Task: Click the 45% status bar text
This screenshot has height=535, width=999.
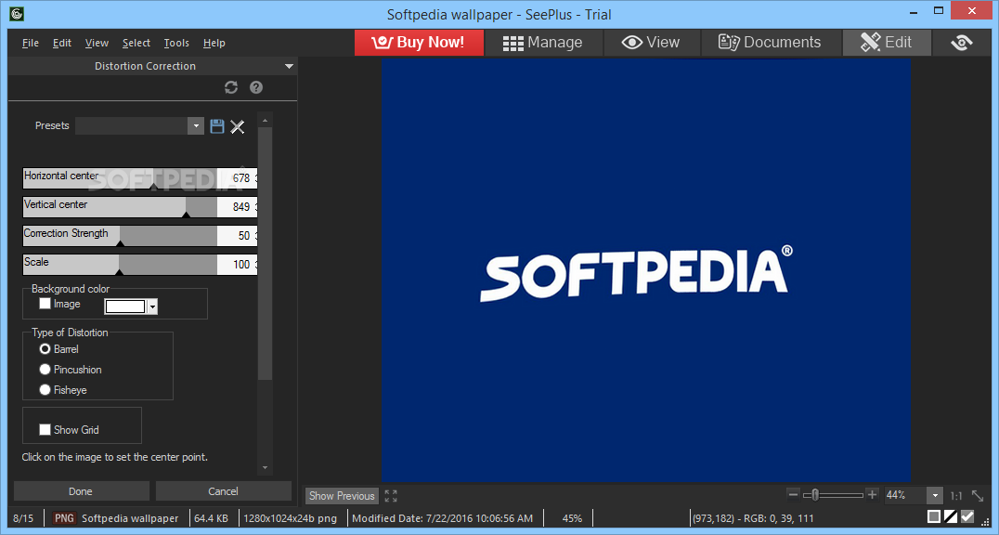Action: [572, 517]
